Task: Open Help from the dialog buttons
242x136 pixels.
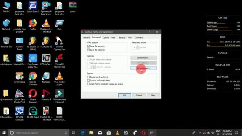Action: click(x=153, y=95)
